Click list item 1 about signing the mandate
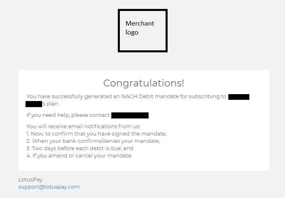Image resolution: width=285 pixels, height=198 pixels. pyautogui.click(x=96, y=133)
